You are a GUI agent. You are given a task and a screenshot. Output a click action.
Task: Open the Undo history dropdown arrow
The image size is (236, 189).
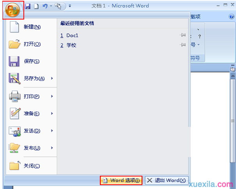click(x=51, y=6)
